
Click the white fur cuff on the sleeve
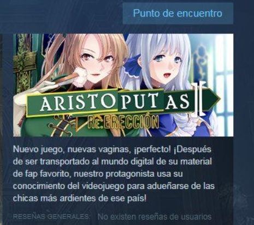[x=80, y=77]
